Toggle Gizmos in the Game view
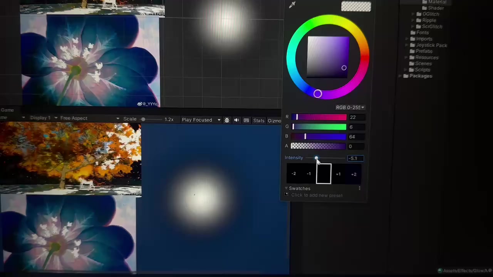Image resolution: width=493 pixels, height=277 pixels. pos(274,121)
